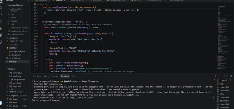
Task: Close the server.js editor tab
Action: [x=65, y=1]
